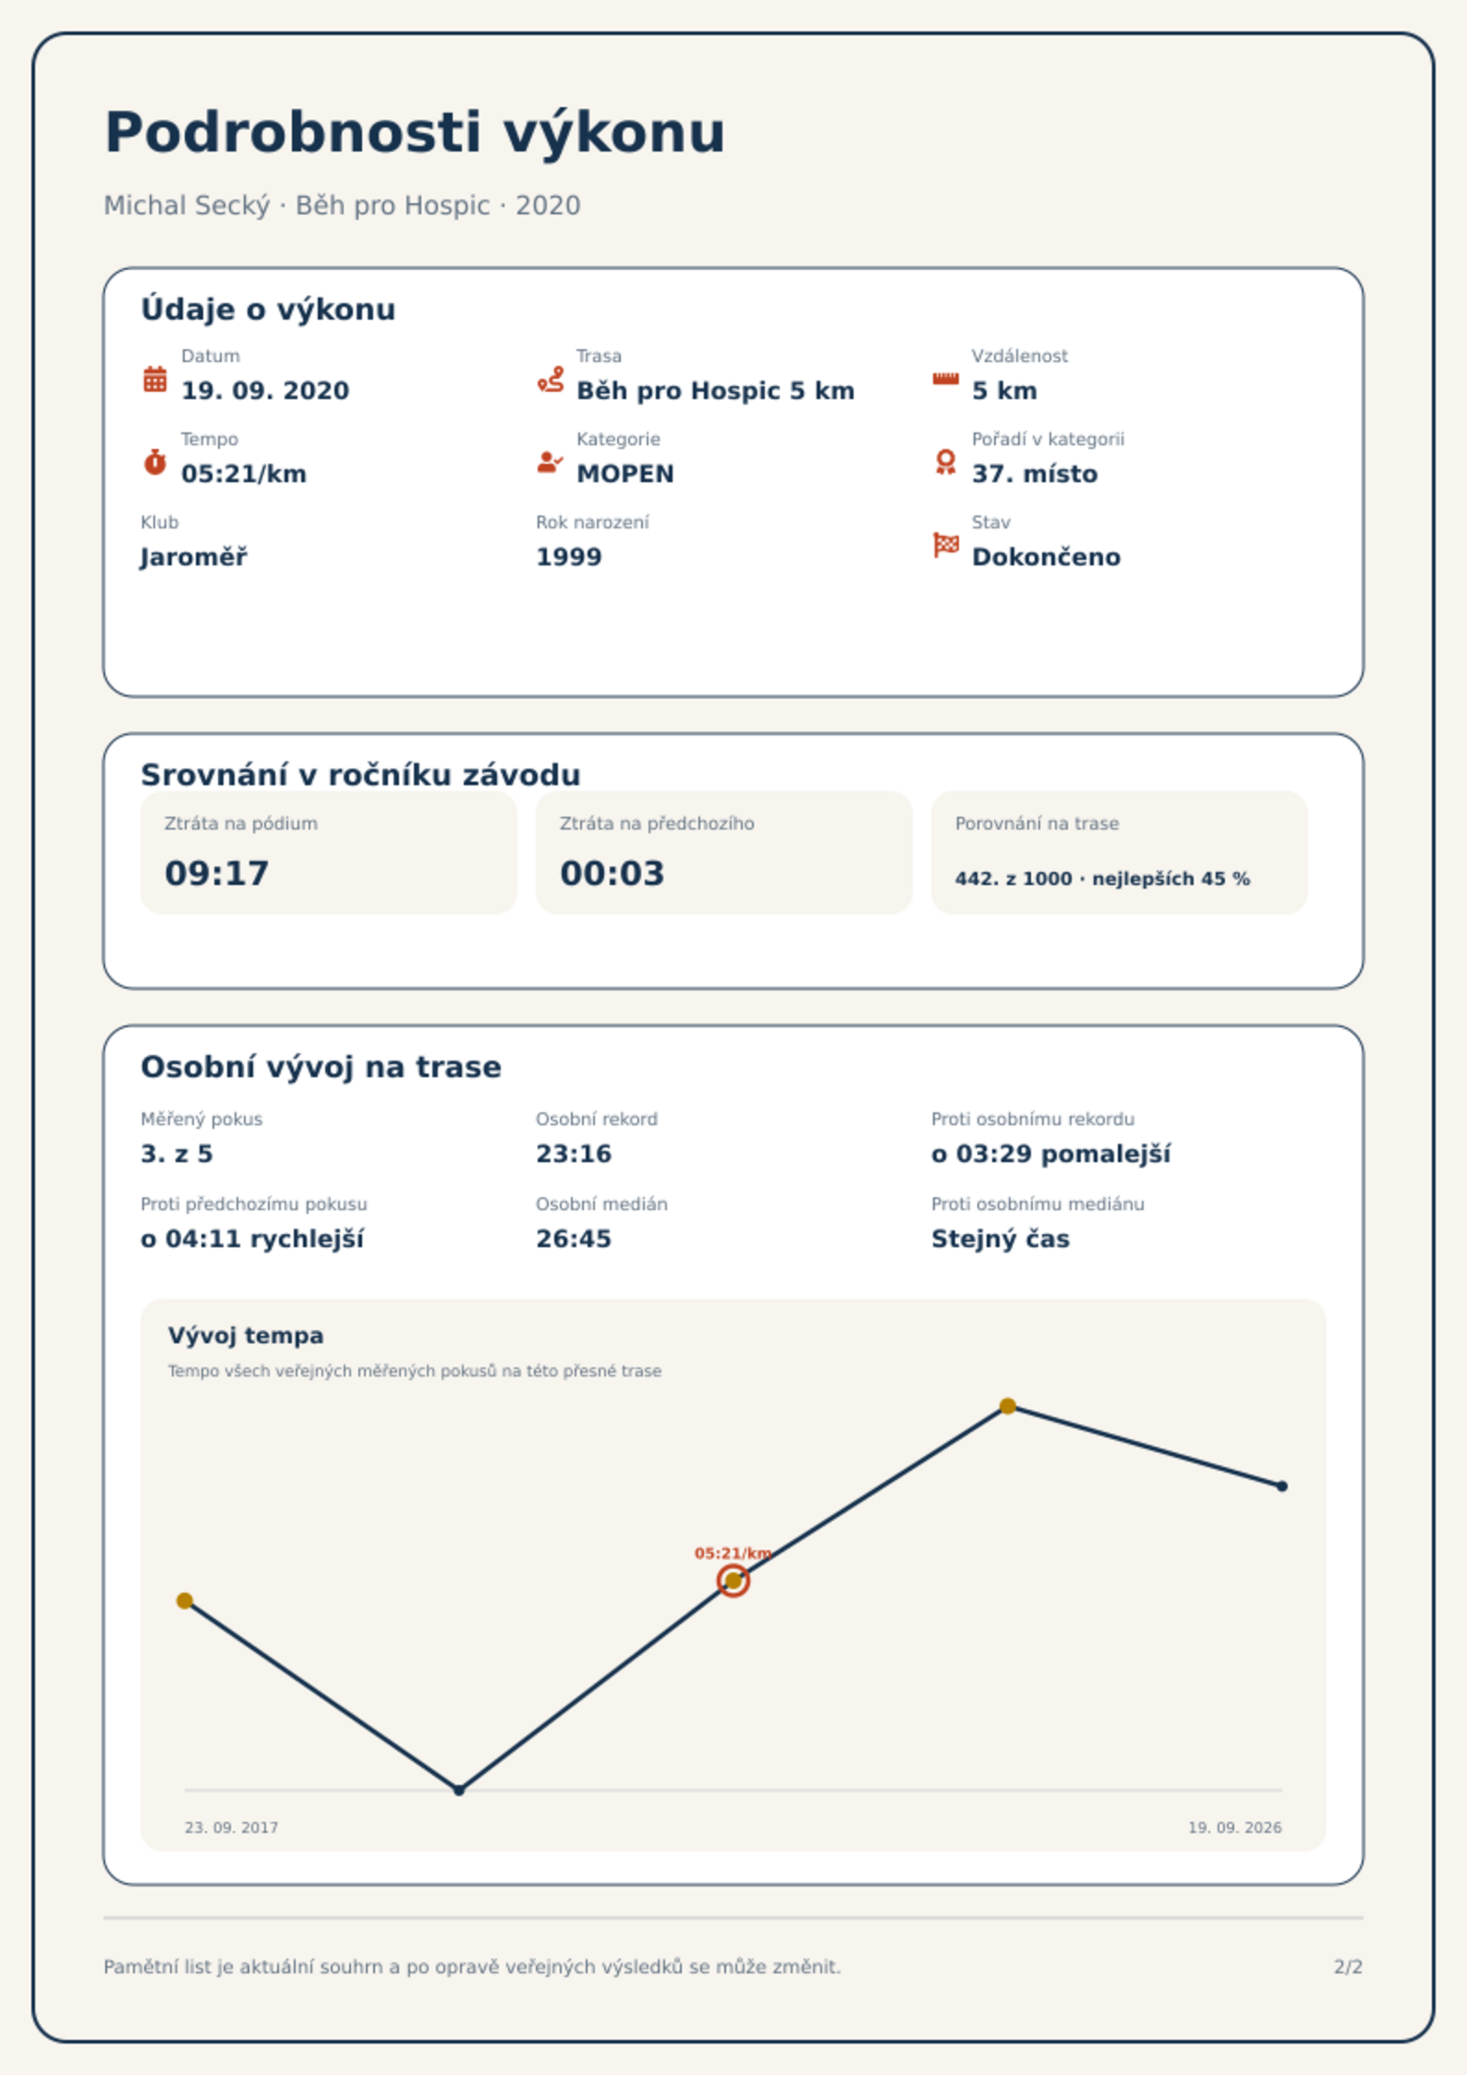
Task: Click the route icon next to Trasa
Action: point(551,379)
